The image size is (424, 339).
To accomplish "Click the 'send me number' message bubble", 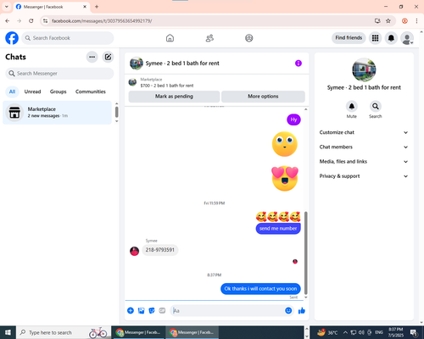I will [x=278, y=229].
